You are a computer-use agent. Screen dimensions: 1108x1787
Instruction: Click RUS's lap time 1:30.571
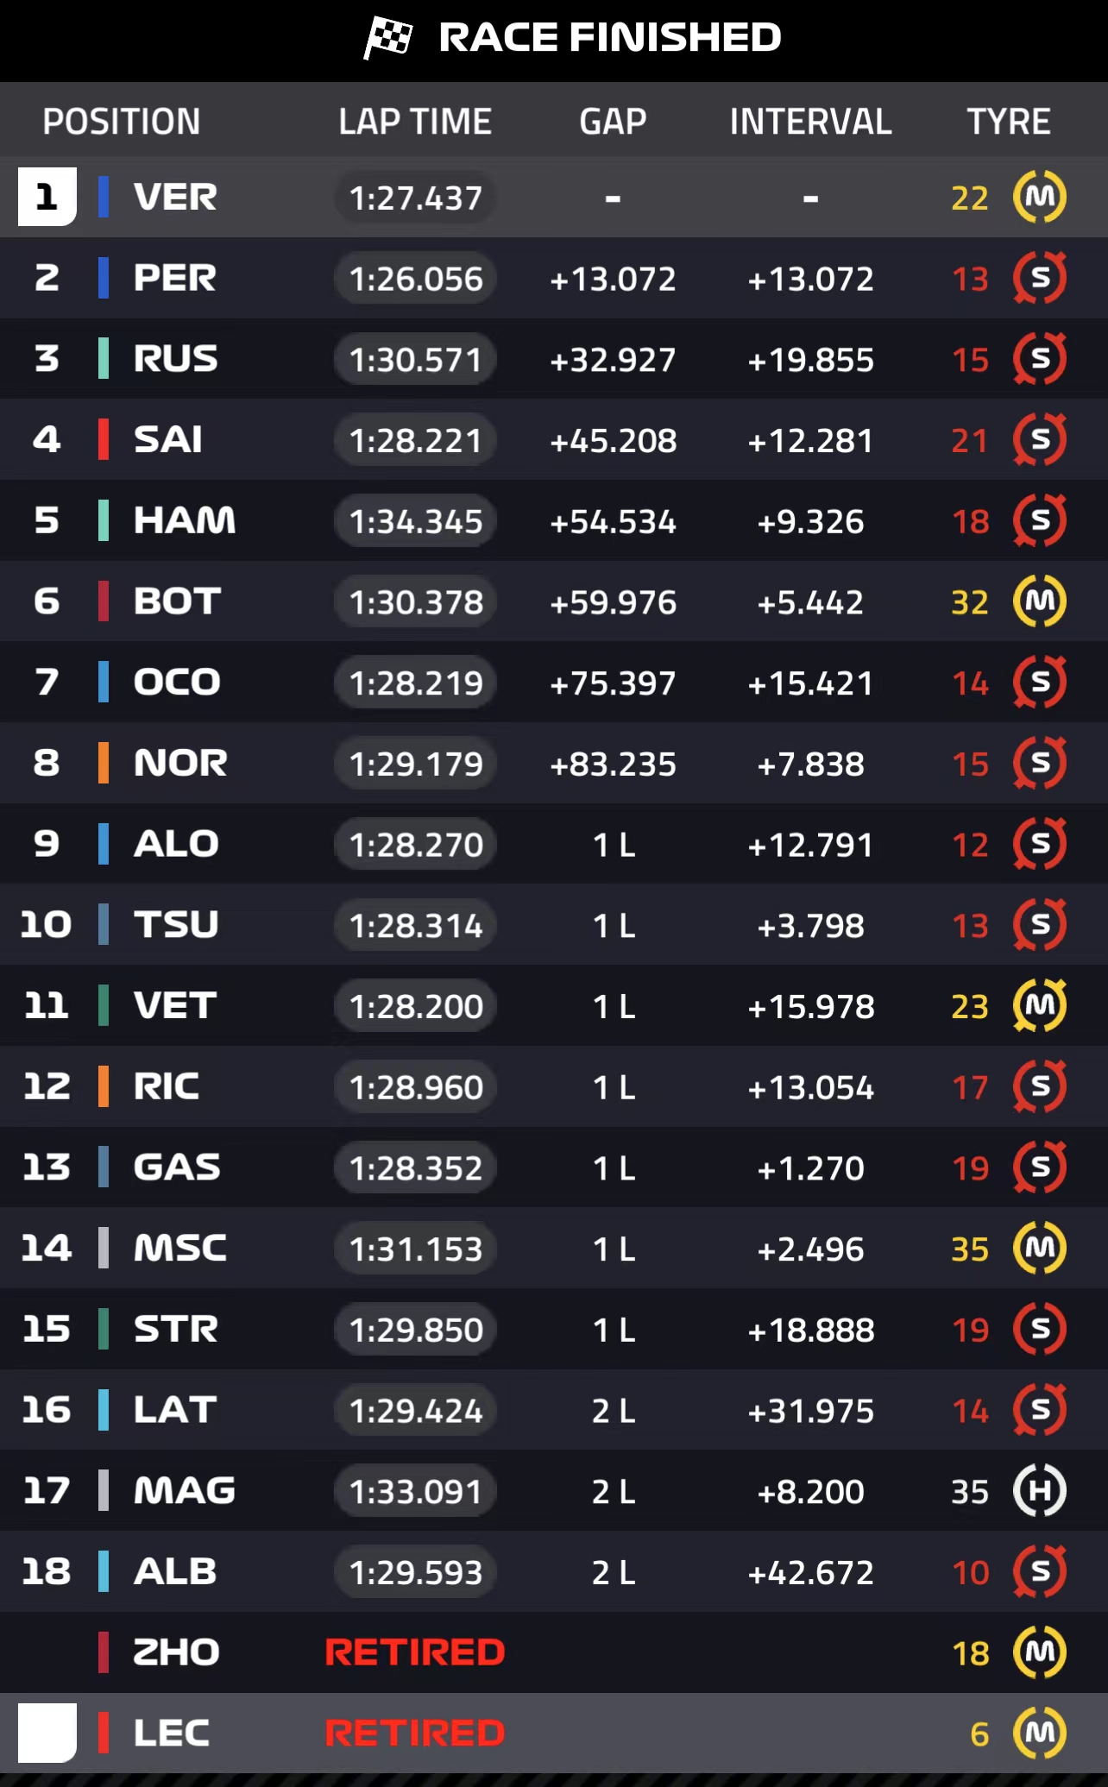[x=415, y=359]
